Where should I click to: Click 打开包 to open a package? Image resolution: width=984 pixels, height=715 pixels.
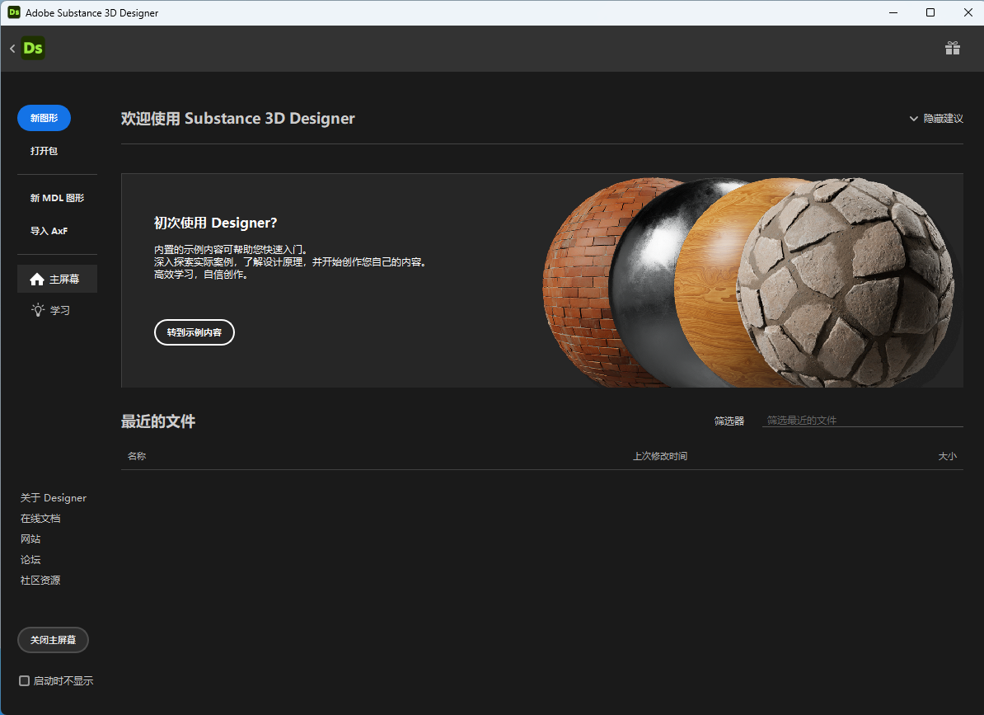pyautogui.click(x=44, y=151)
